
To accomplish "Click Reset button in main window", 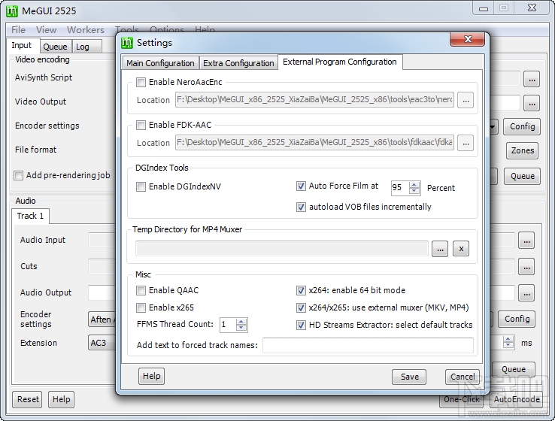I will tap(28, 399).
